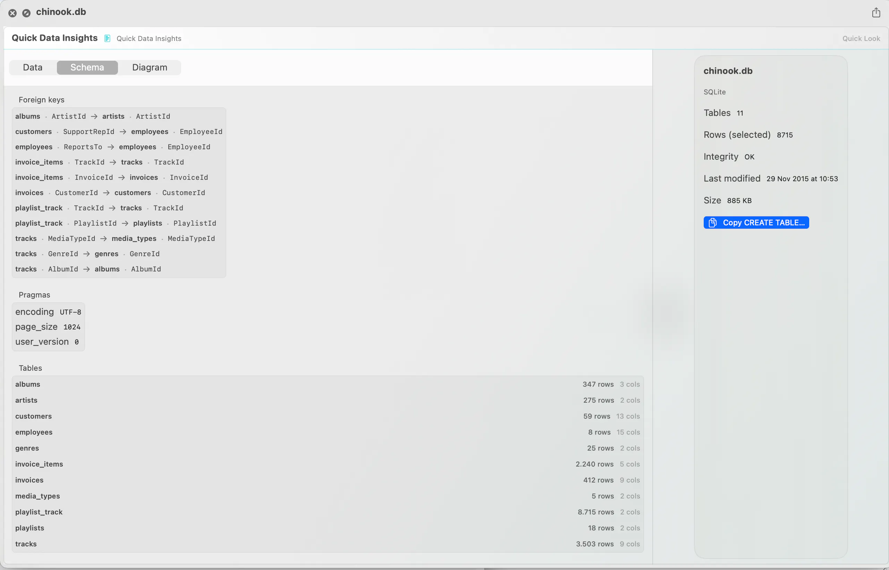Click the SQLite label in sidebar
This screenshot has width=889, height=570.
pyautogui.click(x=714, y=92)
